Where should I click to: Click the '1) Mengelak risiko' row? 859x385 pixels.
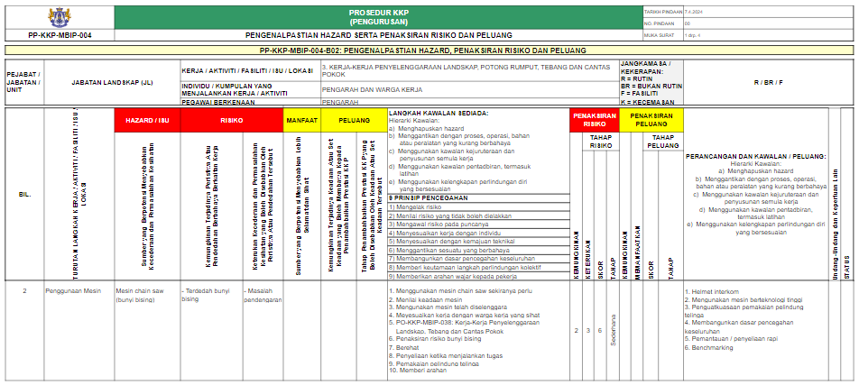[x=478, y=207]
